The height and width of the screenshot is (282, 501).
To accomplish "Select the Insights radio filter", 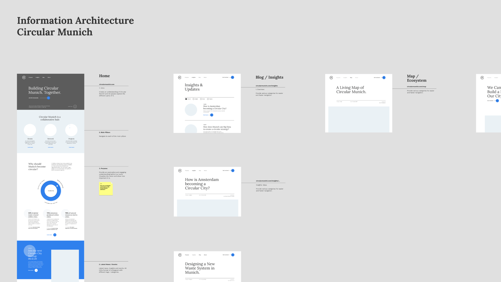I will click(x=193, y=99).
